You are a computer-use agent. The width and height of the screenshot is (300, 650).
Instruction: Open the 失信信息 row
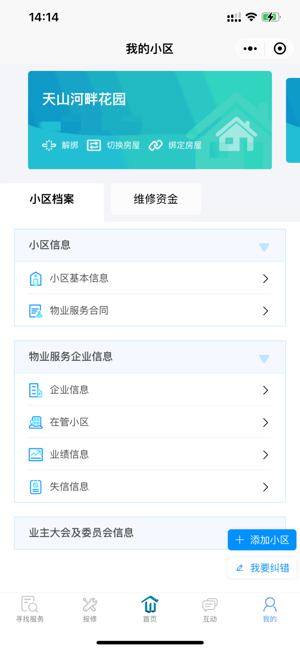point(150,487)
